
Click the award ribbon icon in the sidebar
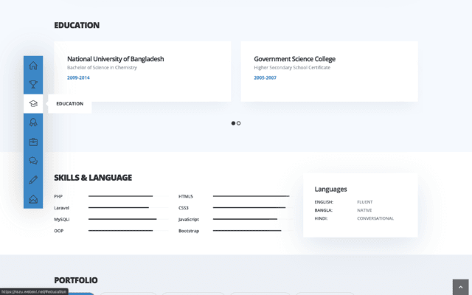33,122
